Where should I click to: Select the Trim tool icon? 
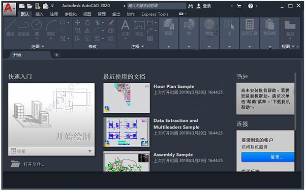click(98, 22)
